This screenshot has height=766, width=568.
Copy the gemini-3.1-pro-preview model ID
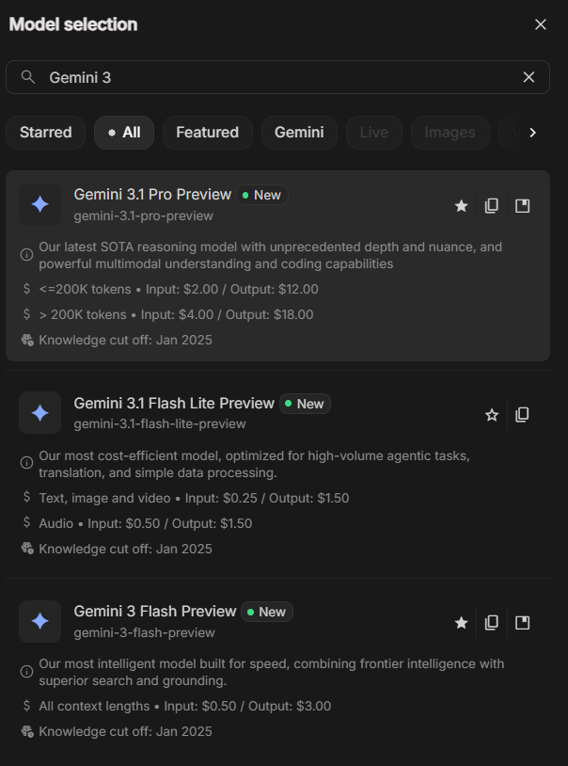coord(492,205)
